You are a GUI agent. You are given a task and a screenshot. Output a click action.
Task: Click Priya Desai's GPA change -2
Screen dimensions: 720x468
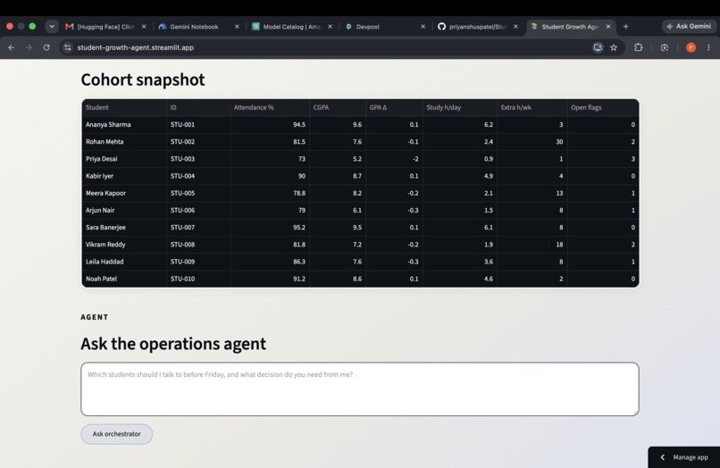(x=394, y=159)
